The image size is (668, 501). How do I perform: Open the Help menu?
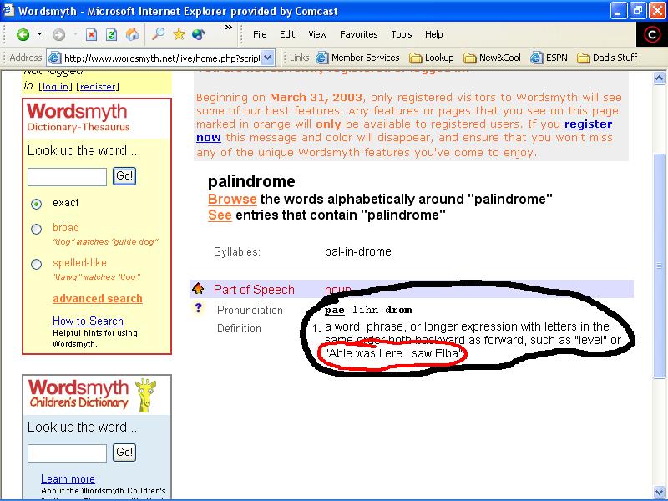point(433,34)
